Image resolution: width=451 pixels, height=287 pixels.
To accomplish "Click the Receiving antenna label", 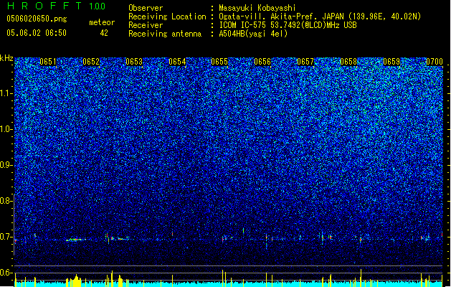I will [x=165, y=34].
